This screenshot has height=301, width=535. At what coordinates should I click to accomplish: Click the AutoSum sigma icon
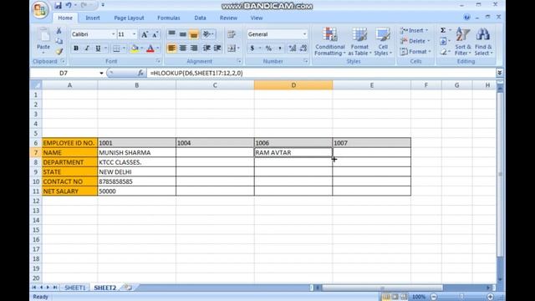click(443, 30)
